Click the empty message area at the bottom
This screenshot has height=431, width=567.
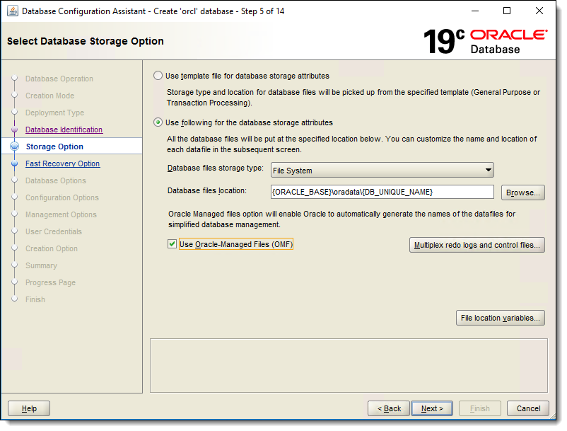pos(349,365)
